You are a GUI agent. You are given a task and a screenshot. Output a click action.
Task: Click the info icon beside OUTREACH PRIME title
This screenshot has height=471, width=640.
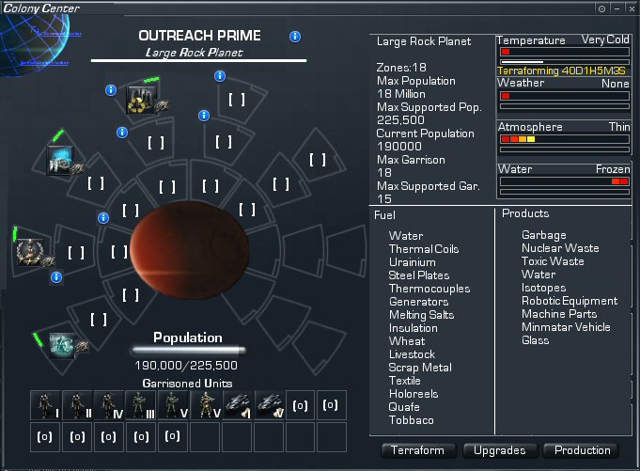coord(295,37)
